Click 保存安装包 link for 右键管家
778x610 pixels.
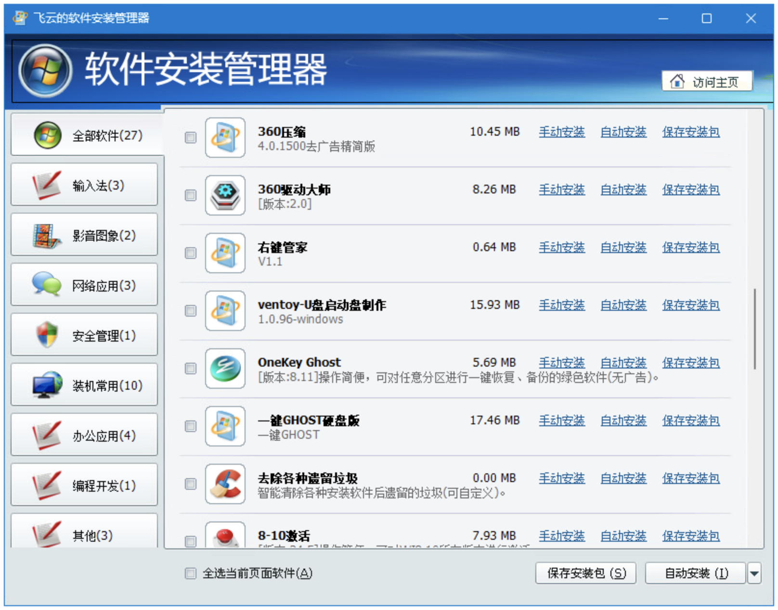click(x=691, y=247)
